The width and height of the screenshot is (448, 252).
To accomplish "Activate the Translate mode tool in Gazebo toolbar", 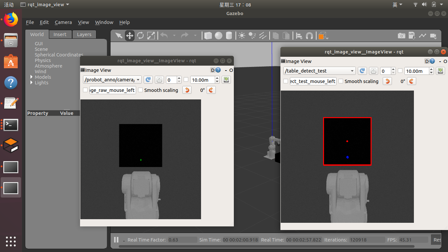I will pos(130,35).
